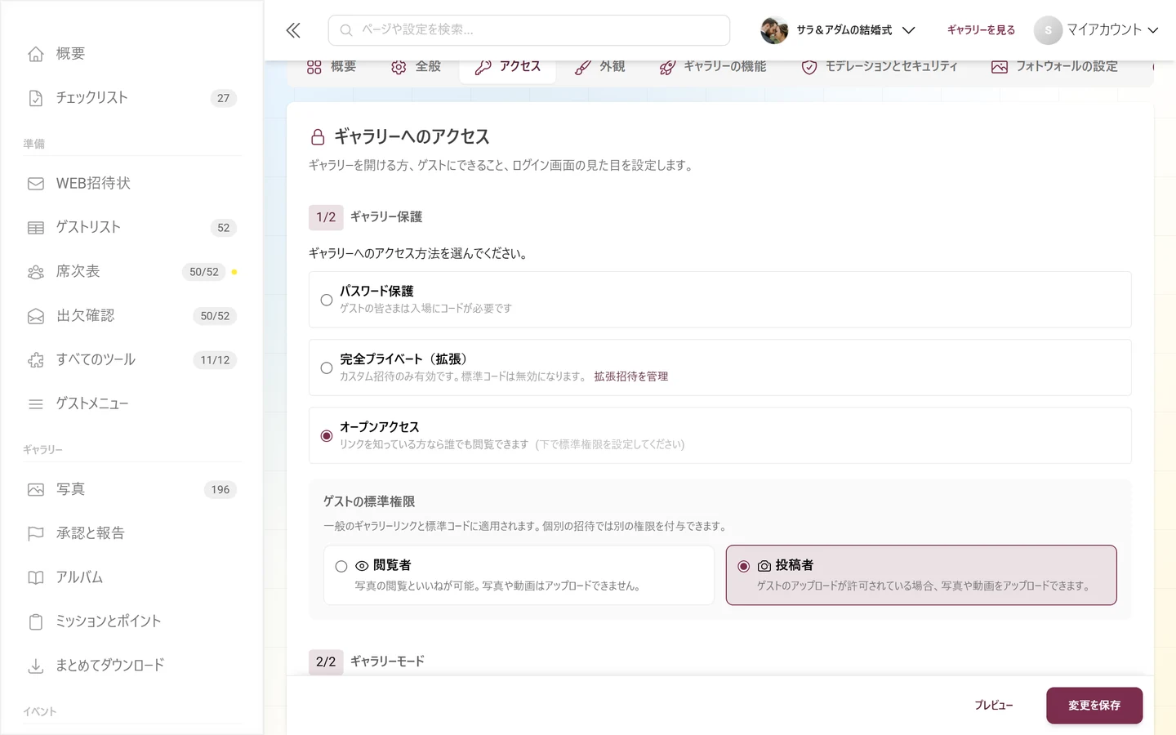The image size is (1176, 735).
Task: Click the rocket icon on ギャラリーの機能 tab
Action: coord(667,67)
